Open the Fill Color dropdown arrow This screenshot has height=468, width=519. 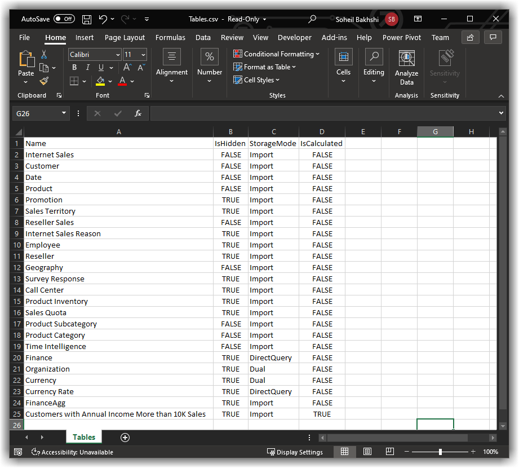coord(110,81)
